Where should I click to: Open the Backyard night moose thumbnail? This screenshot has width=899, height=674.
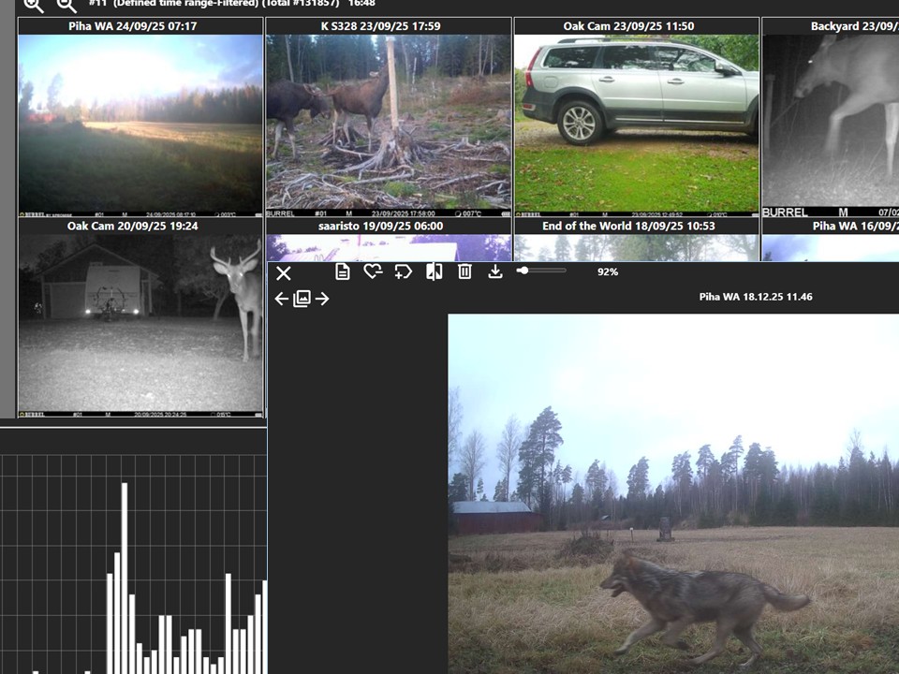831,125
